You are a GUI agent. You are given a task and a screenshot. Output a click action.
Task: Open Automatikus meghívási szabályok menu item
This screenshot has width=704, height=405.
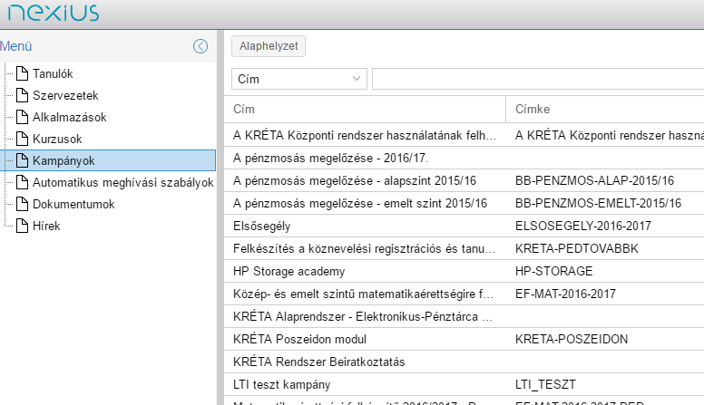122,182
